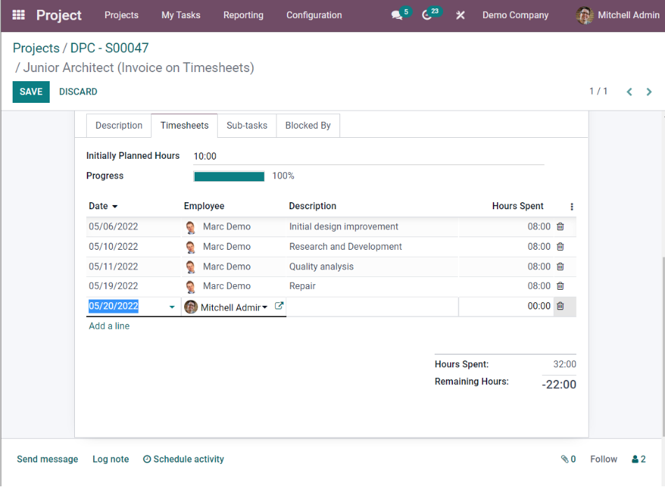View the 23 pending activities
The height and width of the screenshot is (487, 665).
coord(427,15)
